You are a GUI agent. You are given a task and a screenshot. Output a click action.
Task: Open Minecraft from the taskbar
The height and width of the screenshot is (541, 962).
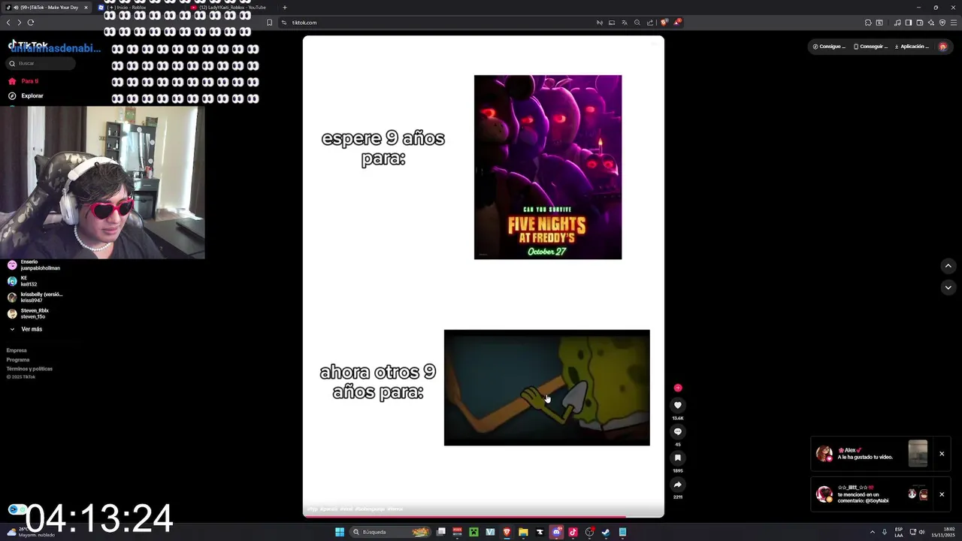[473, 532]
